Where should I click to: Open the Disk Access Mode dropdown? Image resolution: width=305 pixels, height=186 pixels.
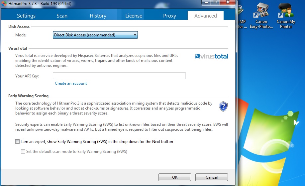[x=95, y=35]
